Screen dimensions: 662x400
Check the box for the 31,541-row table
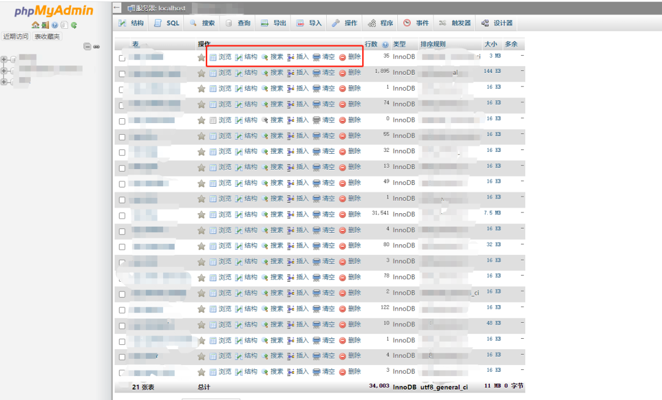[122, 216]
